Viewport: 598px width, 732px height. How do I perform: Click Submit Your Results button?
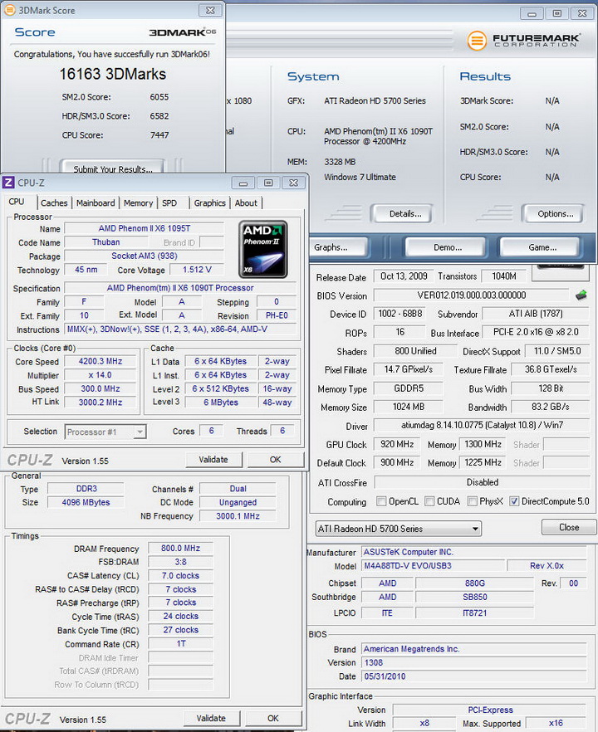(x=113, y=167)
